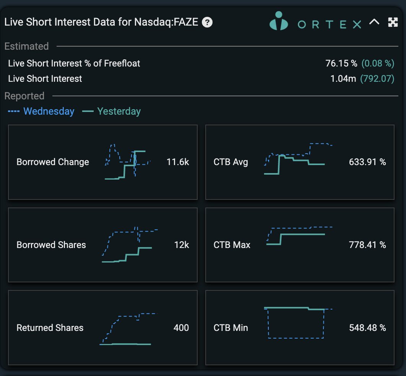
Task: Click the (0.08 %) change value
Action: (x=378, y=63)
